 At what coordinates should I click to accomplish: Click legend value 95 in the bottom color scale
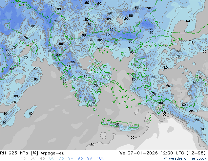(x=80, y=158)
